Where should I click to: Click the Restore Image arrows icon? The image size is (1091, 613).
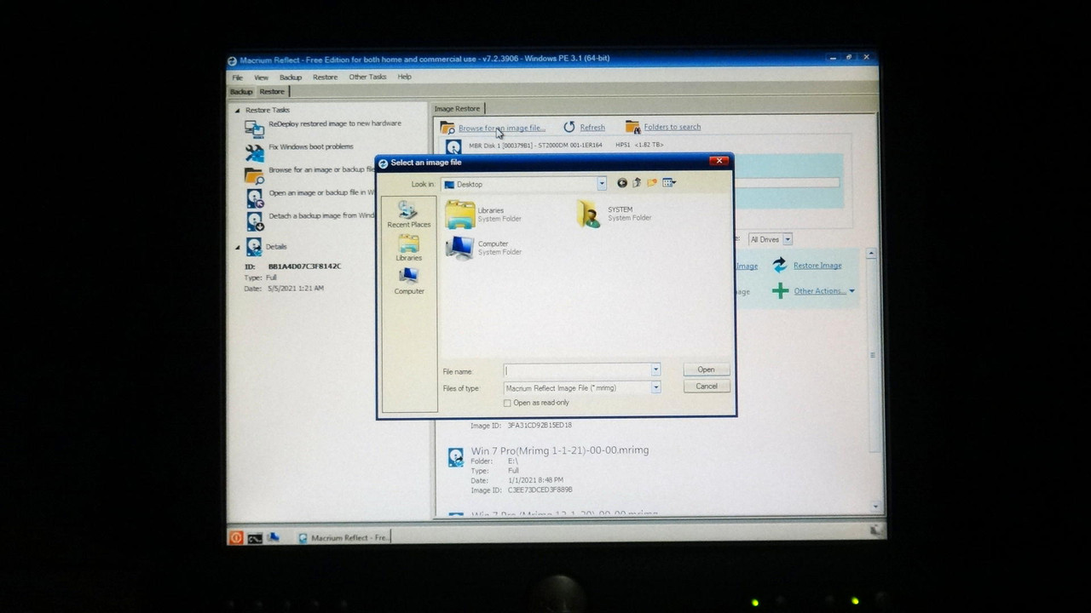coord(780,266)
